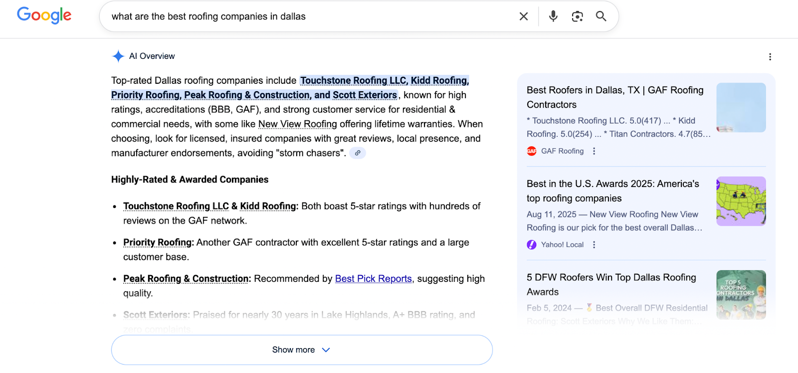Expand the AI Overview with Show more
The image size is (798, 373).
(302, 350)
